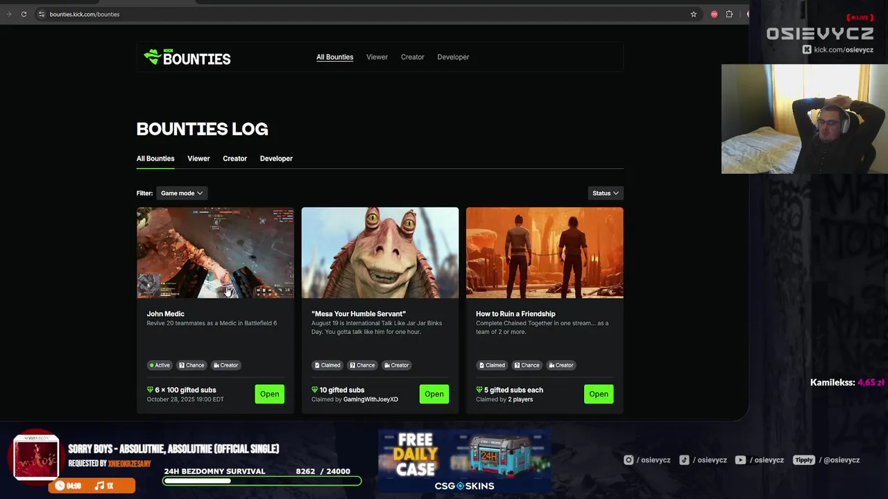Go to Viewer in the top navigation
The width and height of the screenshot is (888, 499).
pyautogui.click(x=377, y=57)
